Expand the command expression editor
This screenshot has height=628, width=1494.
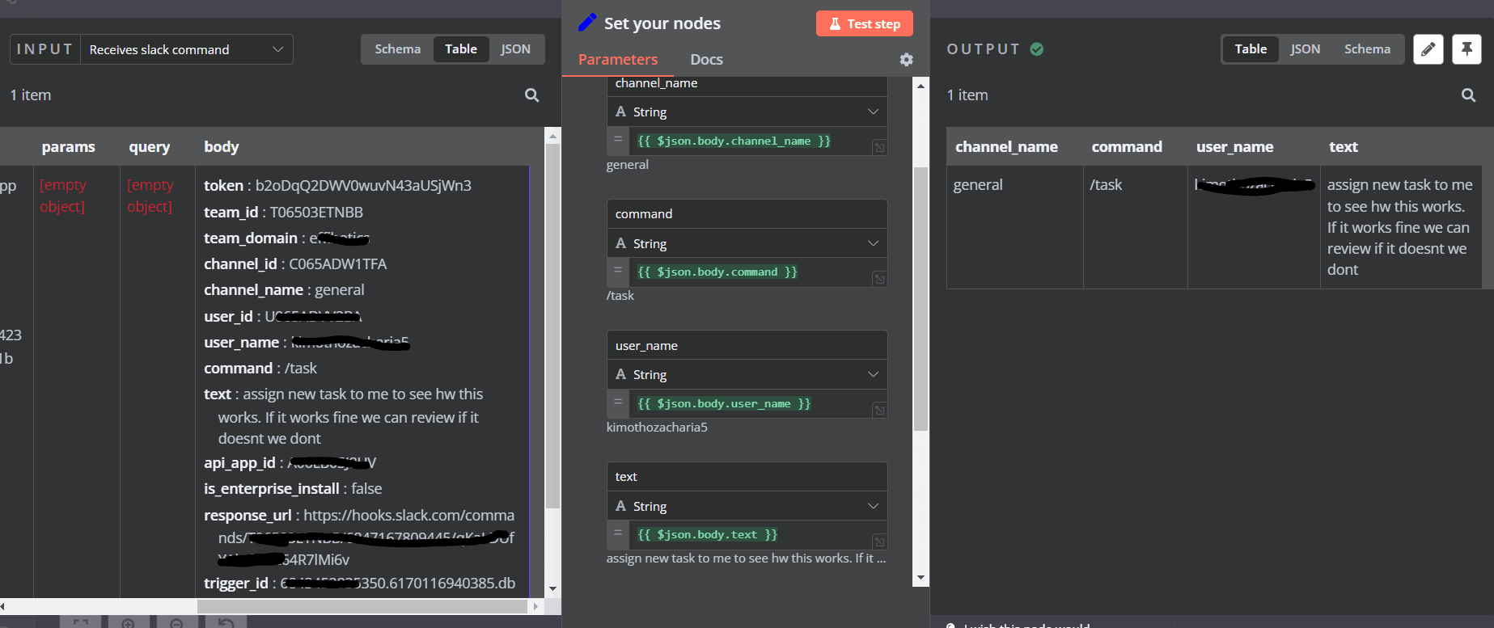[x=879, y=279]
